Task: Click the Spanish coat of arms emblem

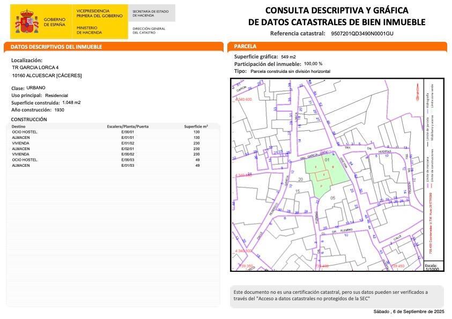Action: tap(26, 21)
